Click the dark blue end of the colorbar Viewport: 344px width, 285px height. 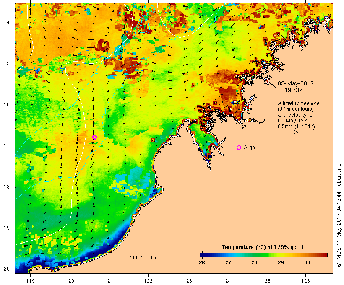coord(203,255)
